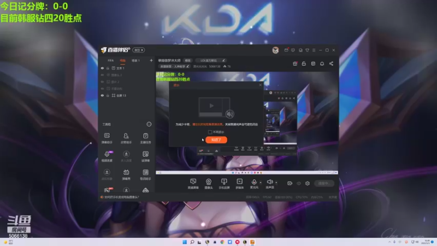Select the 文本 1 layer row
Screen dimensions: 437x246
[x=126, y=68]
